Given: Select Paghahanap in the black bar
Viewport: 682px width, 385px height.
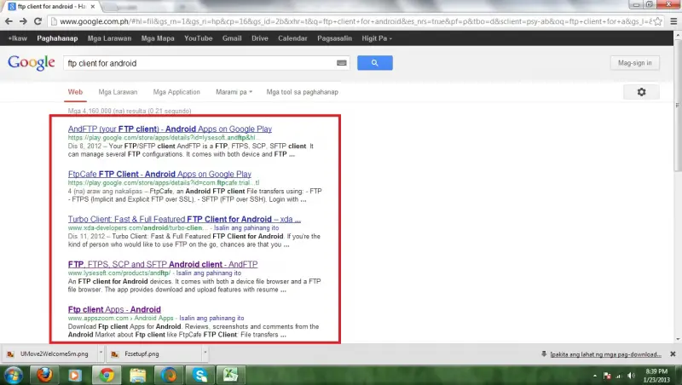Looking at the screenshot, I should pyautogui.click(x=57, y=38).
